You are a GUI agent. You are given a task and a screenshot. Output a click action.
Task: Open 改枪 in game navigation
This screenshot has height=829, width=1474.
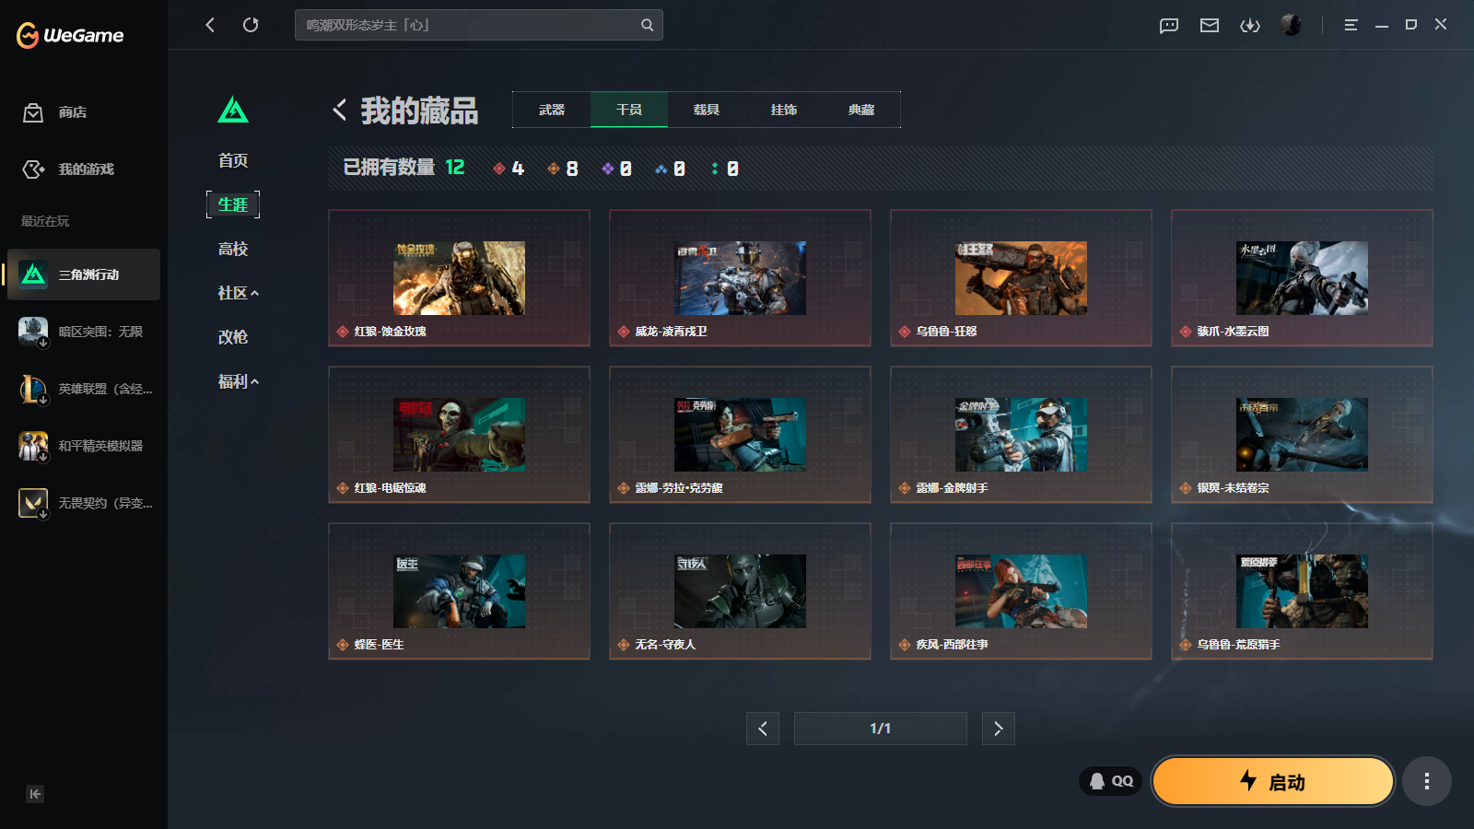(233, 337)
